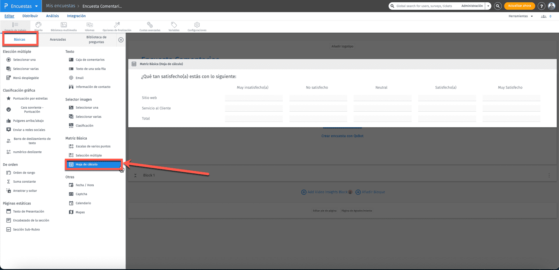Add Suma constante question
The image size is (559, 270).
point(21,182)
